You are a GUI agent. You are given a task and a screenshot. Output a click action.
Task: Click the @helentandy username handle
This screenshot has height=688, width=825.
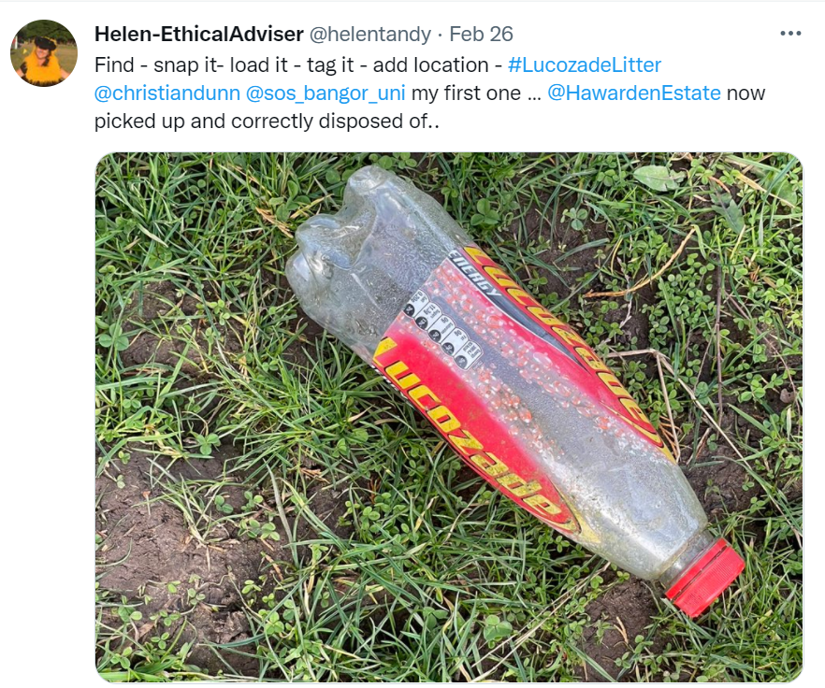coord(369,35)
